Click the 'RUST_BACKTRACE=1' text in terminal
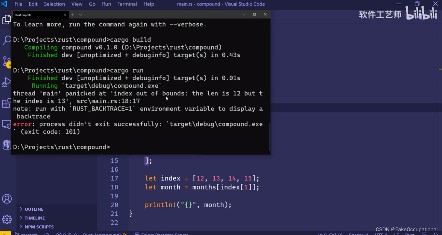This screenshot has height=235, width=442. pyautogui.click(x=103, y=109)
